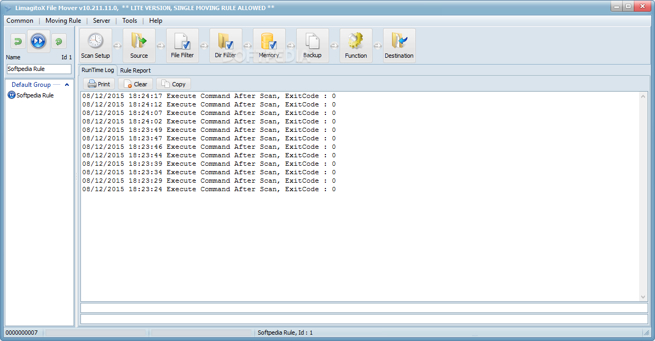Open the Common menu

coord(20,21)
